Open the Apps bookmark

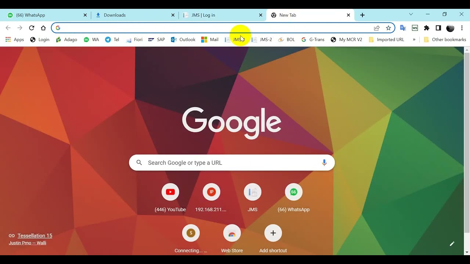[x=15, y=40]
